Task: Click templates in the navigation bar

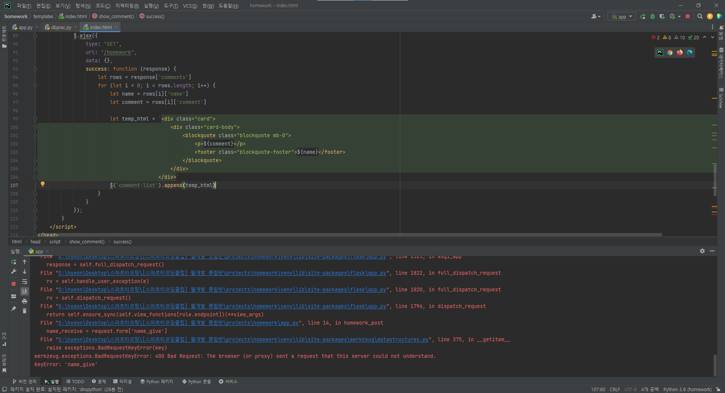Action: pyautogui.click(x=43, y=17)
